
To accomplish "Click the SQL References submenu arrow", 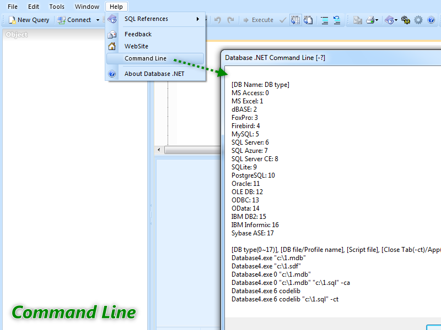I will click(x=198, y=19).
